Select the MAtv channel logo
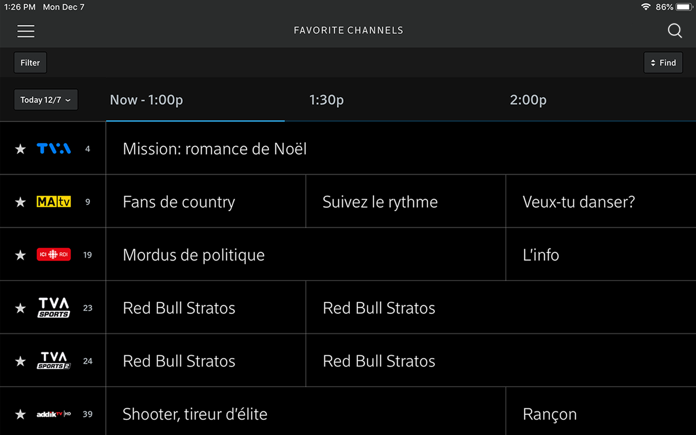Screen dimensions: 696x435 tap(54, 202)
